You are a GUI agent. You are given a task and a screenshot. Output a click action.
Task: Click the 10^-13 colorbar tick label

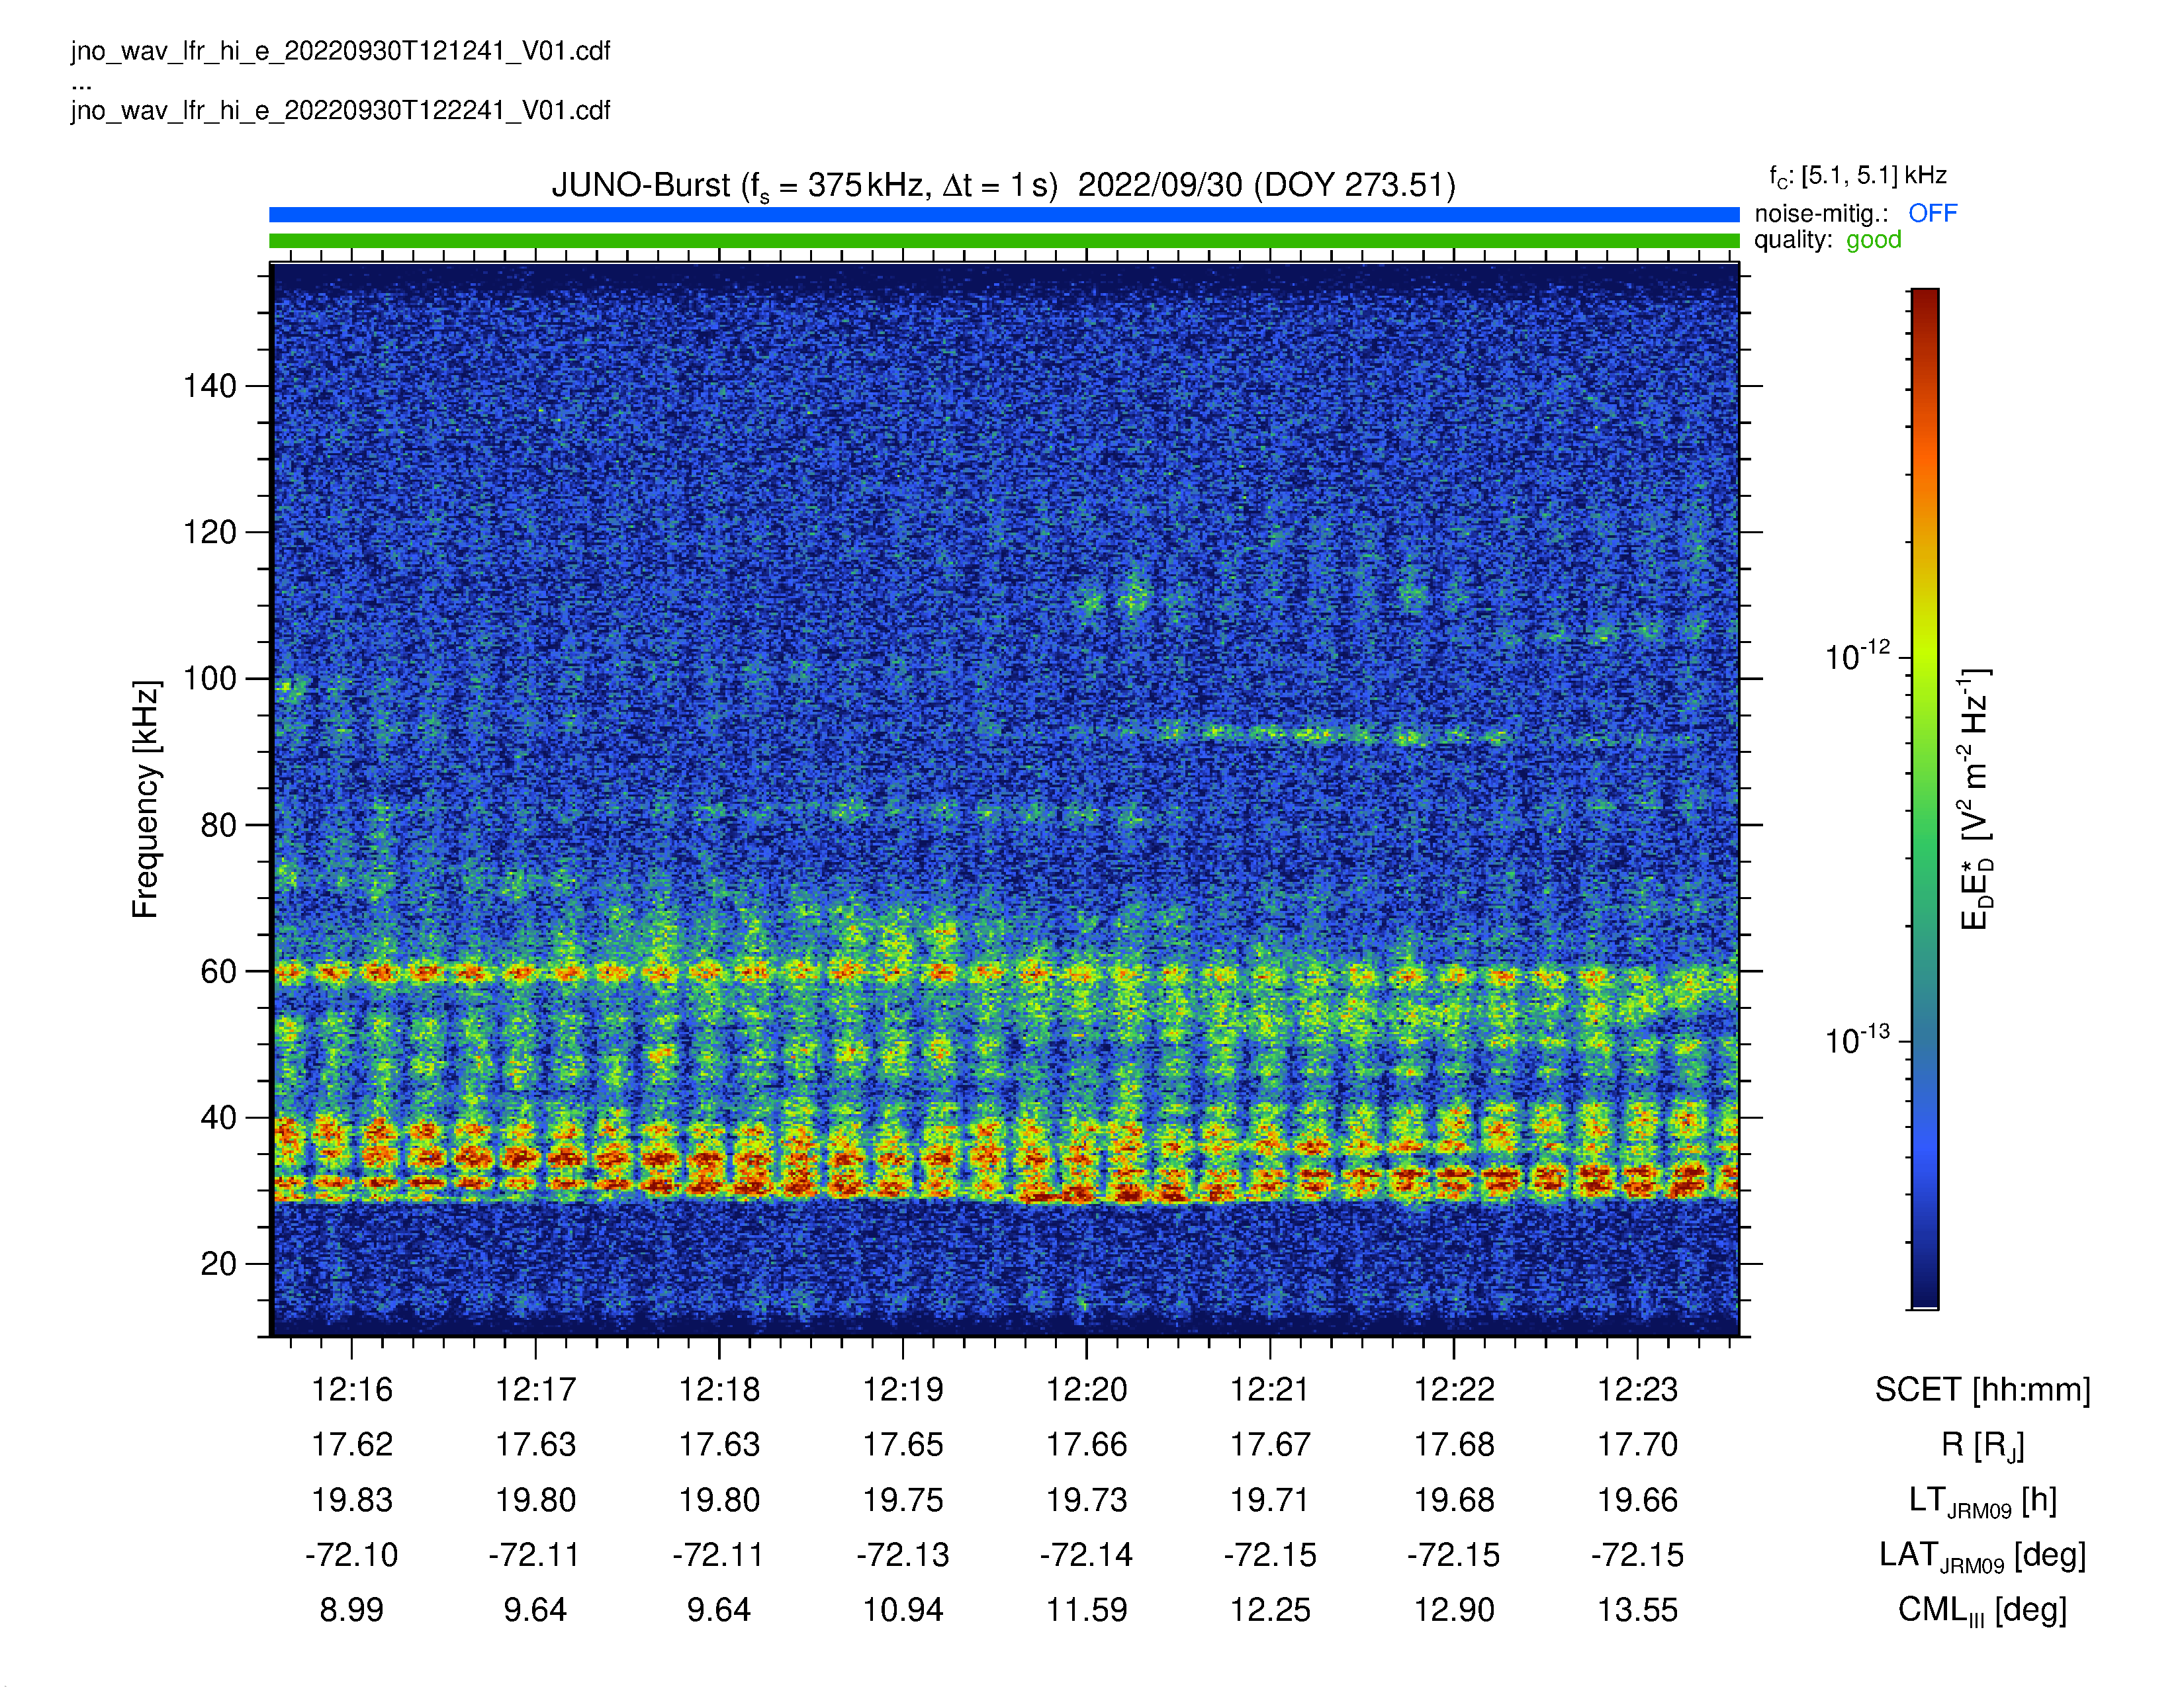[1858, 1039]
